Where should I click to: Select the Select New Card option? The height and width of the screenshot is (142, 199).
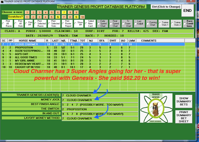pyautogui.click(x=90, y=24)
